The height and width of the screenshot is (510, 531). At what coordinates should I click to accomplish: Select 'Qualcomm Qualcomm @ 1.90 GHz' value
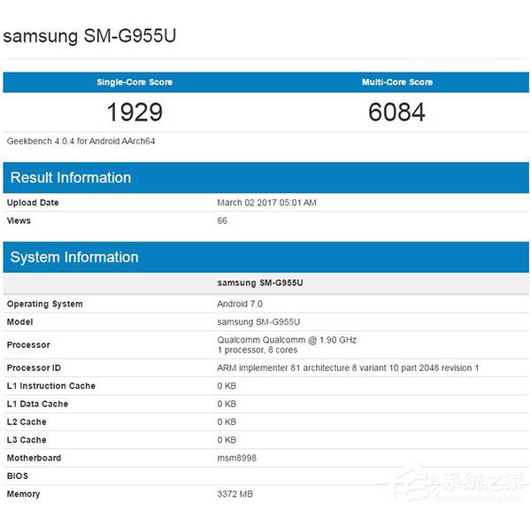[287, 340]
